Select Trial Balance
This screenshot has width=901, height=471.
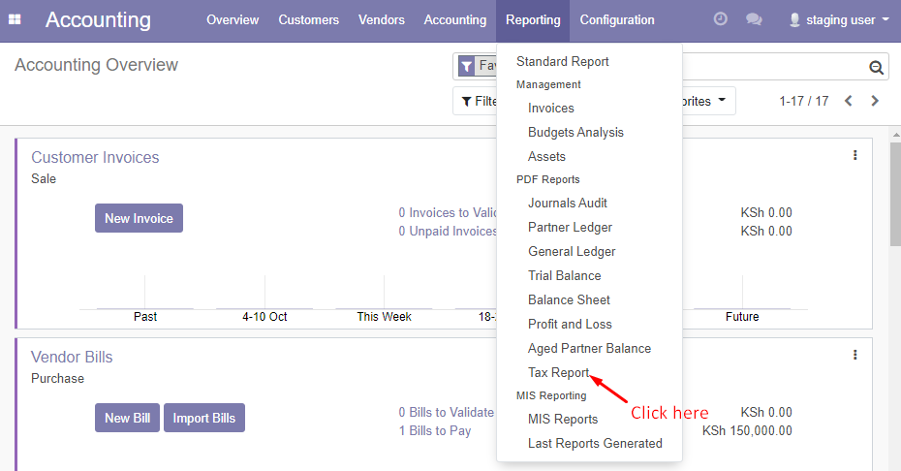[x=564, y=275]
